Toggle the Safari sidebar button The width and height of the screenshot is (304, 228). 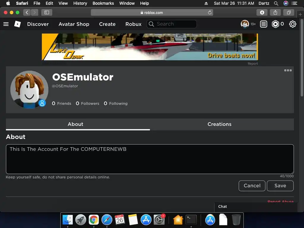coord(47,12)
